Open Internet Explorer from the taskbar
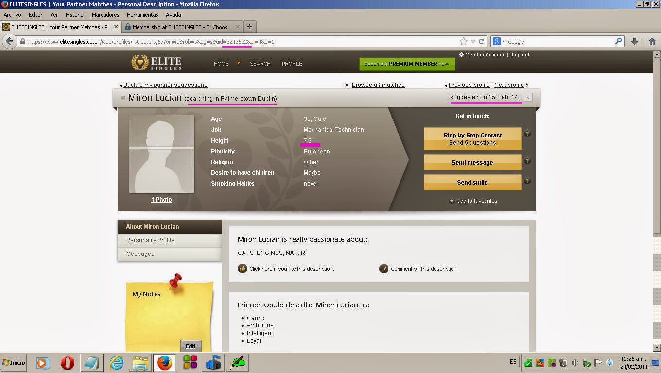This screenshot has height=373, width=661. pos(116,363)
